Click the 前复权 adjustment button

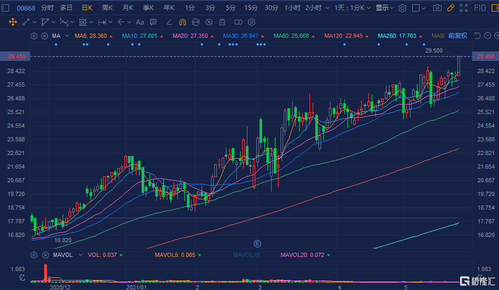(457, 36)
